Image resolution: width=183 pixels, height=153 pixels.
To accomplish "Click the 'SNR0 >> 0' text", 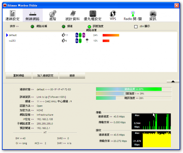I will 63,138.
